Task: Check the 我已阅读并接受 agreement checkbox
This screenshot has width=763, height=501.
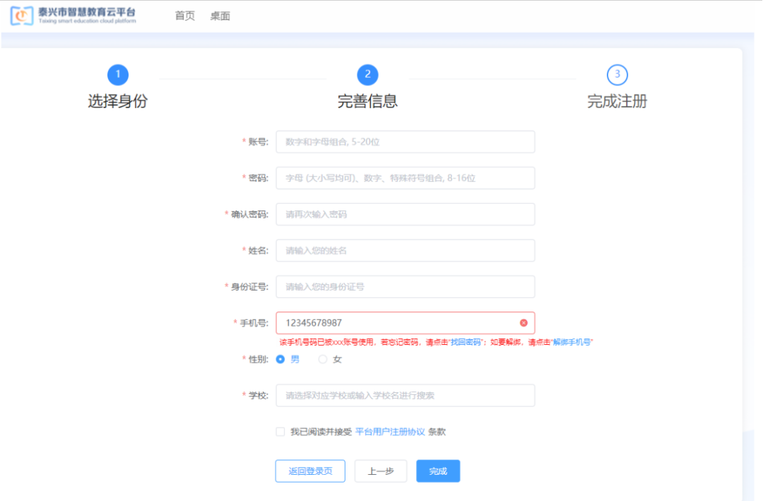Action: 280,432
